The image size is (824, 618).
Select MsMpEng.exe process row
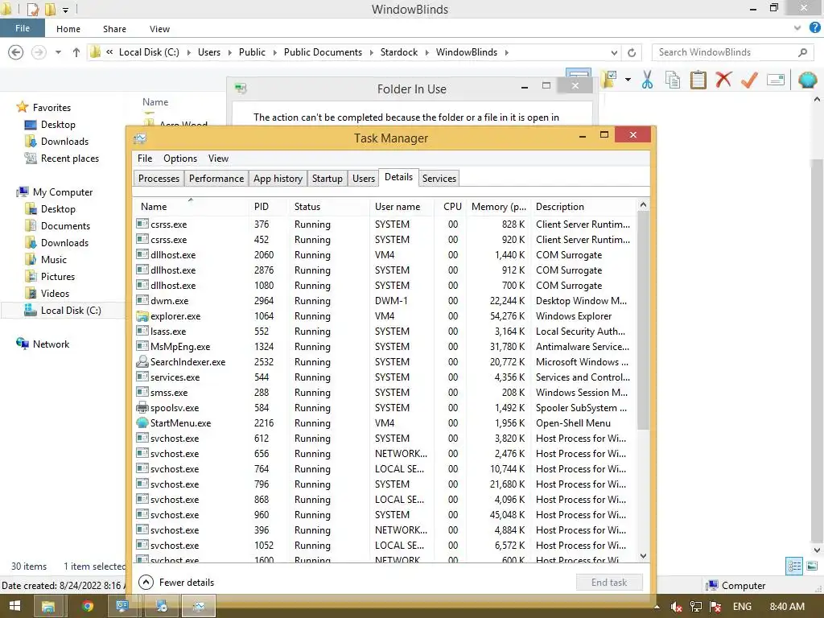(385, 347)
